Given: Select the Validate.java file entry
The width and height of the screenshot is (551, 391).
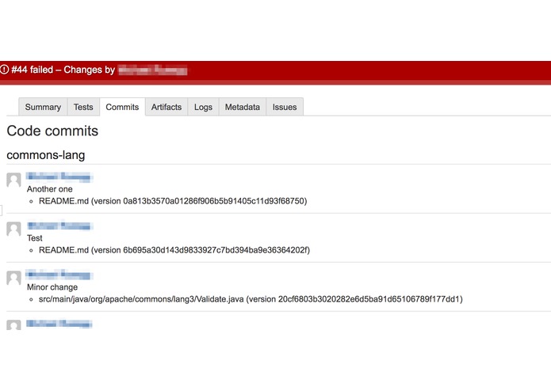Looking at the screenshot, I should [x=251, y=299].
